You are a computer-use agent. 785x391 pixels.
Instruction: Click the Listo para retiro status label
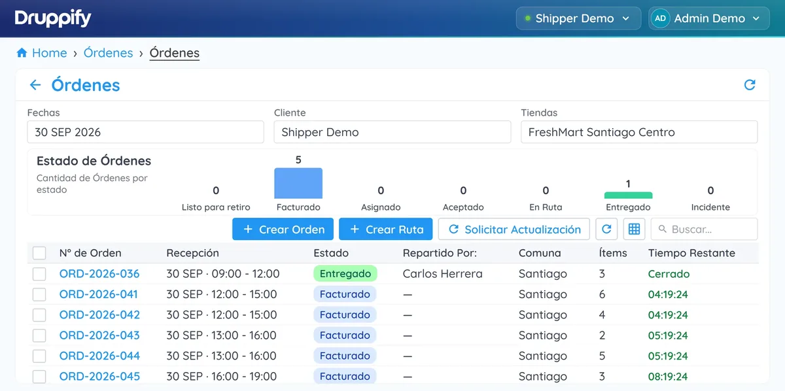coord(216,207)
